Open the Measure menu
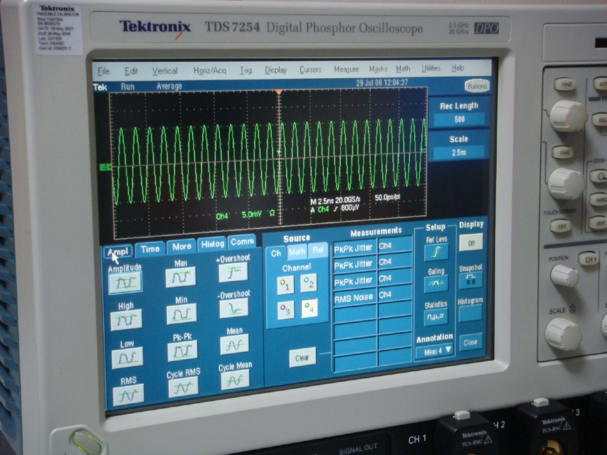Image resolution: width=607 pixels, height=455 pixels. click(347, 69)
